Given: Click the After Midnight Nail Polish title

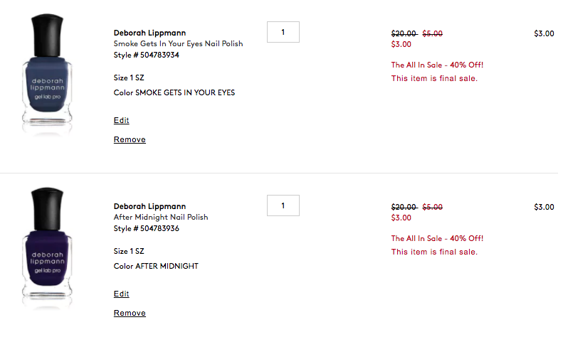Looking at the screenshot, I should 160,217.
